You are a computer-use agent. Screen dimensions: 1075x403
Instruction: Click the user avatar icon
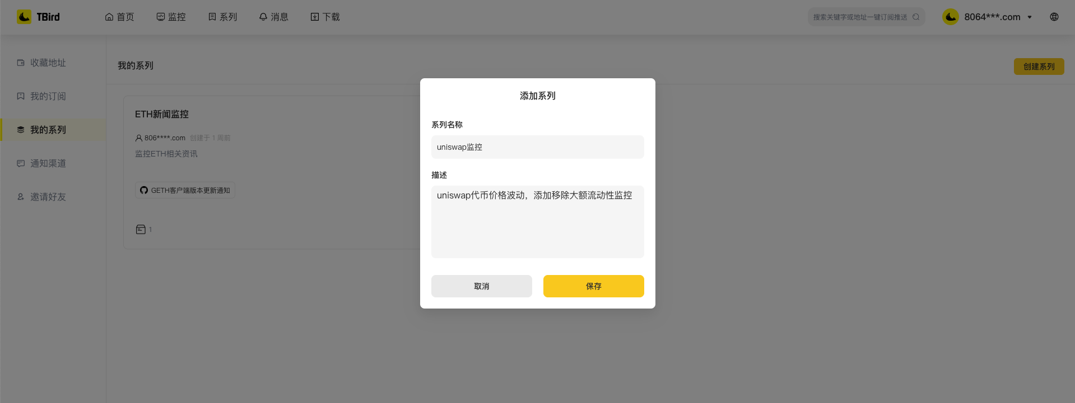pyautogui.click(x=951, y=17)
